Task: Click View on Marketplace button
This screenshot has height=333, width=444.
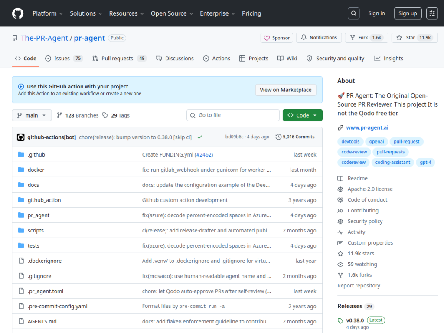Action: (285, 90)
